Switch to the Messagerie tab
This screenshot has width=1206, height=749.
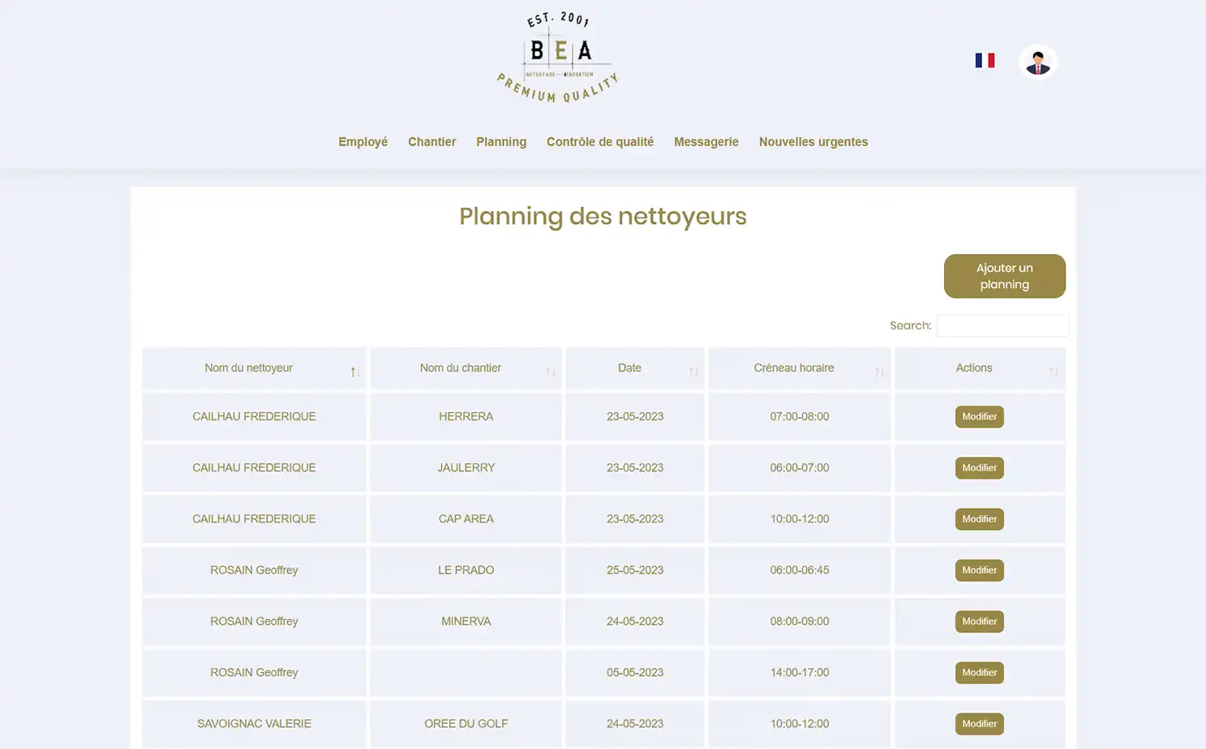(x=706, y=142)
